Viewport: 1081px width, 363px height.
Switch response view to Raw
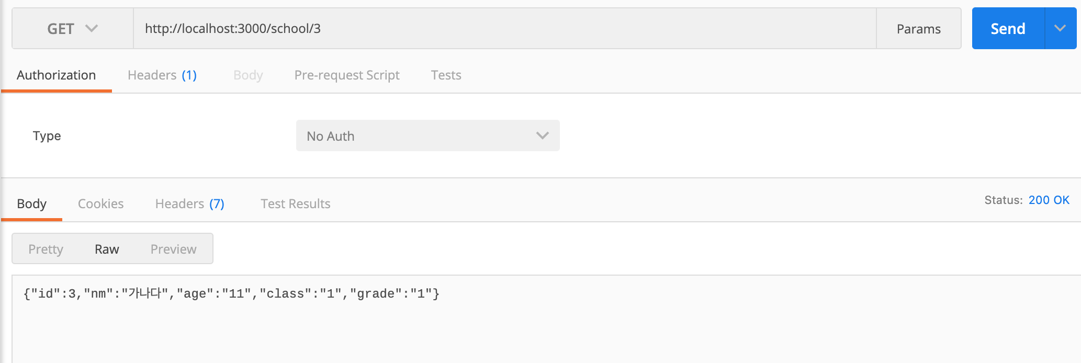coord(107,249)
